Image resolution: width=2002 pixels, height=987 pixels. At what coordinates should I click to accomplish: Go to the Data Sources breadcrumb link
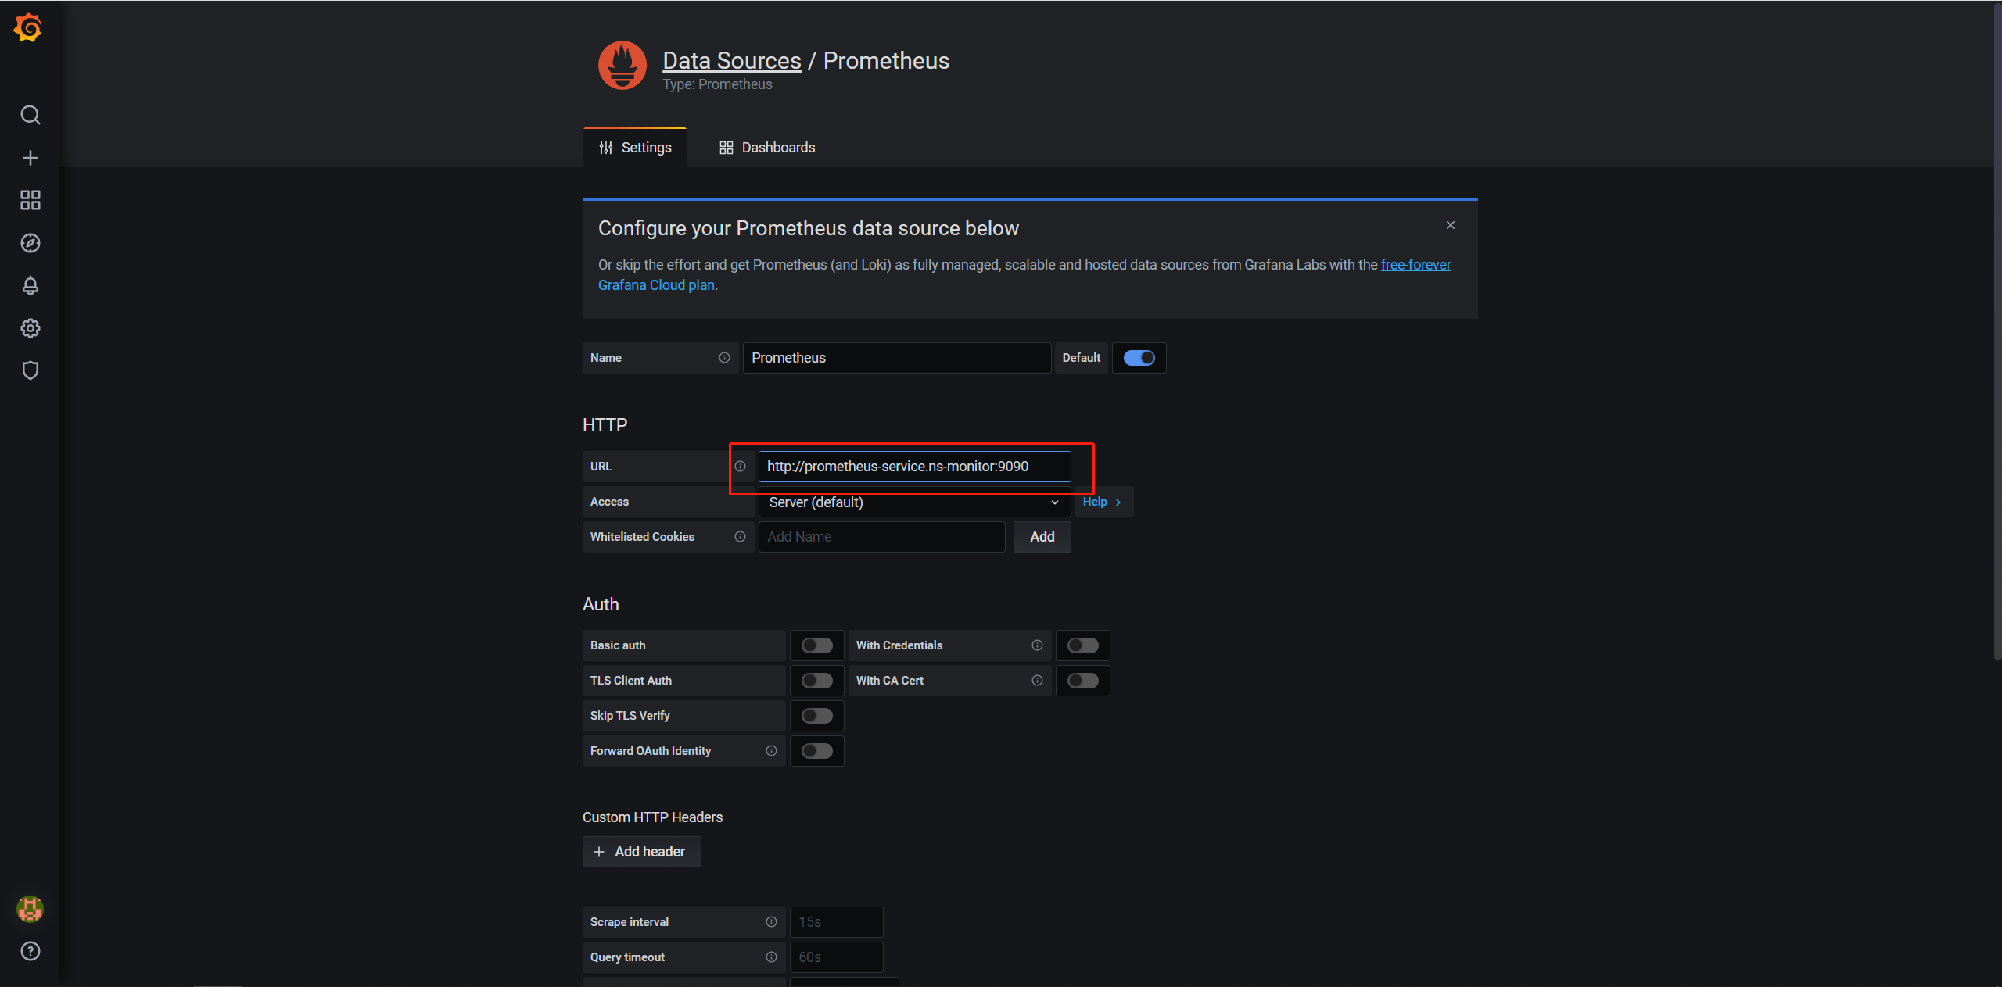tap(732, 61)
